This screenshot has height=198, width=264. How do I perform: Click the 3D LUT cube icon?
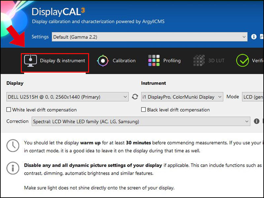(x=199, y=61)
